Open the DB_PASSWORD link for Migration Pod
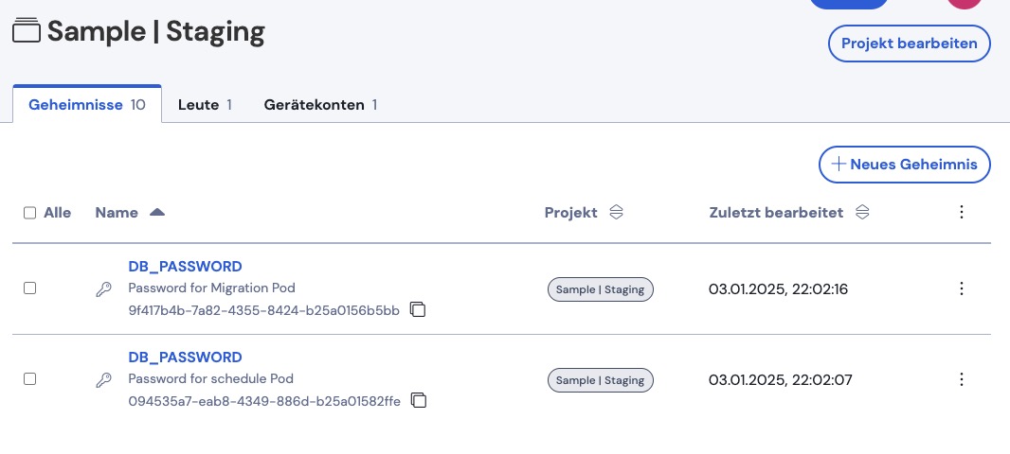Image resolution: width=1010 pixels, height=454 pixels. tap(185, 266)
